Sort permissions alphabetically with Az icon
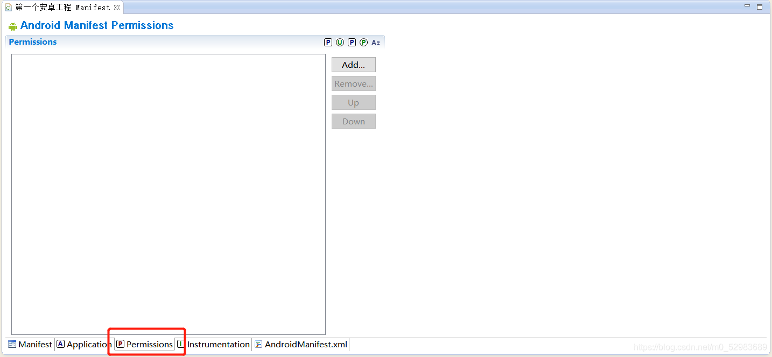The height and width of the screenshot is (357, 772). coord(376,43)
